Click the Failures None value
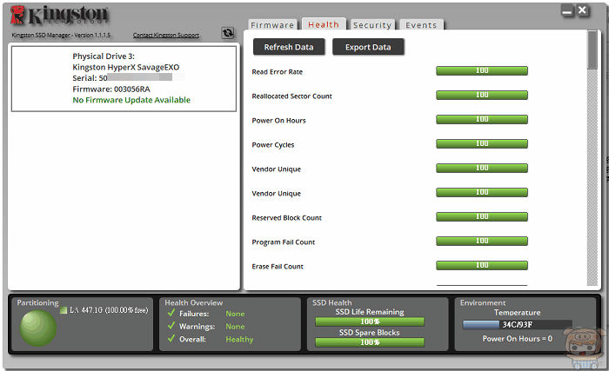The image size is (609, 371). [x=235, y=314]
